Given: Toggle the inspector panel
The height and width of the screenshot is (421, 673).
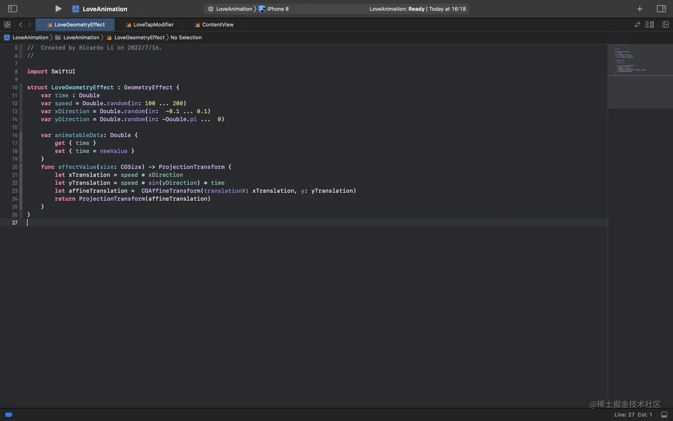Looking at the screenshot, I should [x=661, y=9].
